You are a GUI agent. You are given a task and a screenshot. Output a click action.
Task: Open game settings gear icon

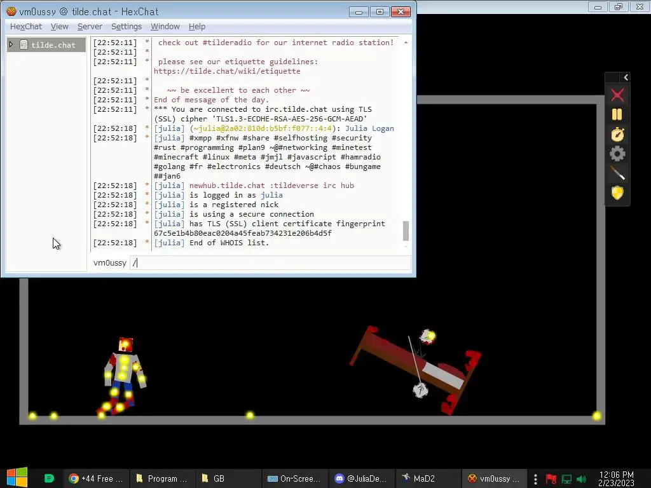617,154
